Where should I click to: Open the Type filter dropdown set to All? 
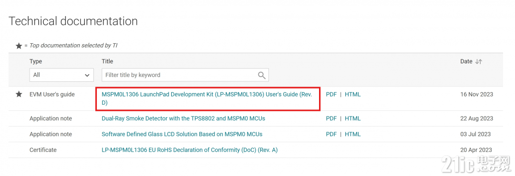coord(62,75)
